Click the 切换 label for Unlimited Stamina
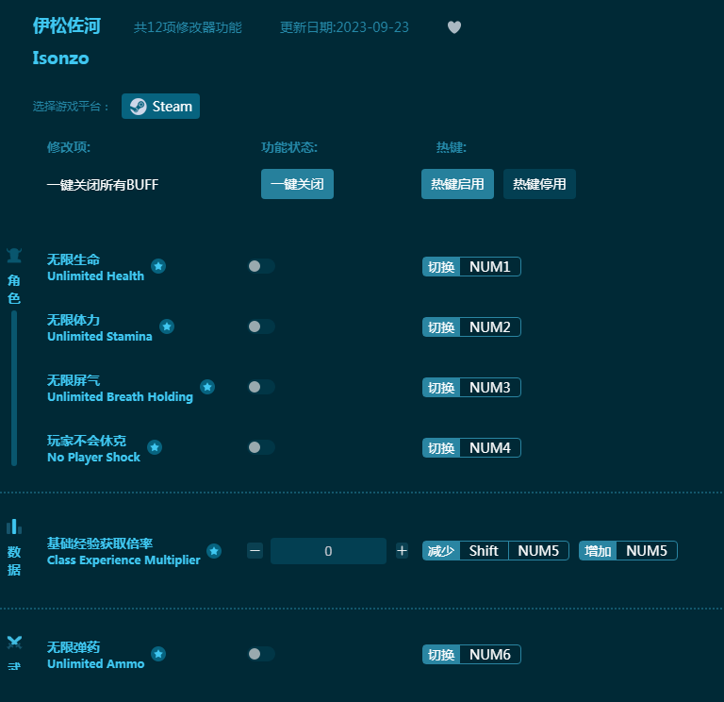The image size is (724, 702). 441,327
